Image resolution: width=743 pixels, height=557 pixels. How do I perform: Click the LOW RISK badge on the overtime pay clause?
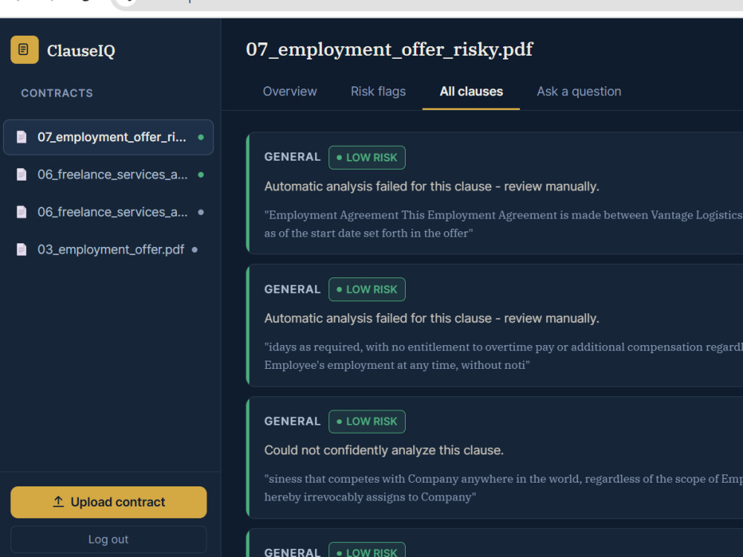[367, 289]
